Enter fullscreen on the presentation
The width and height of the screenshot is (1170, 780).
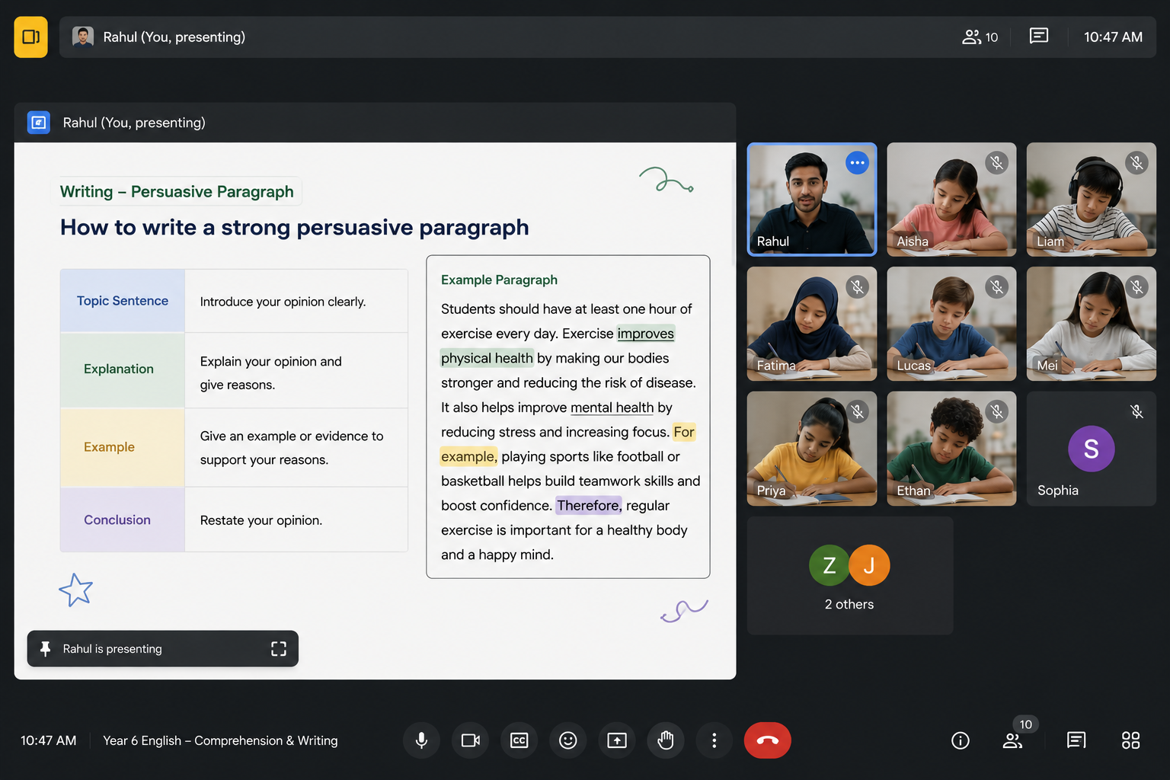click(279, 649)
